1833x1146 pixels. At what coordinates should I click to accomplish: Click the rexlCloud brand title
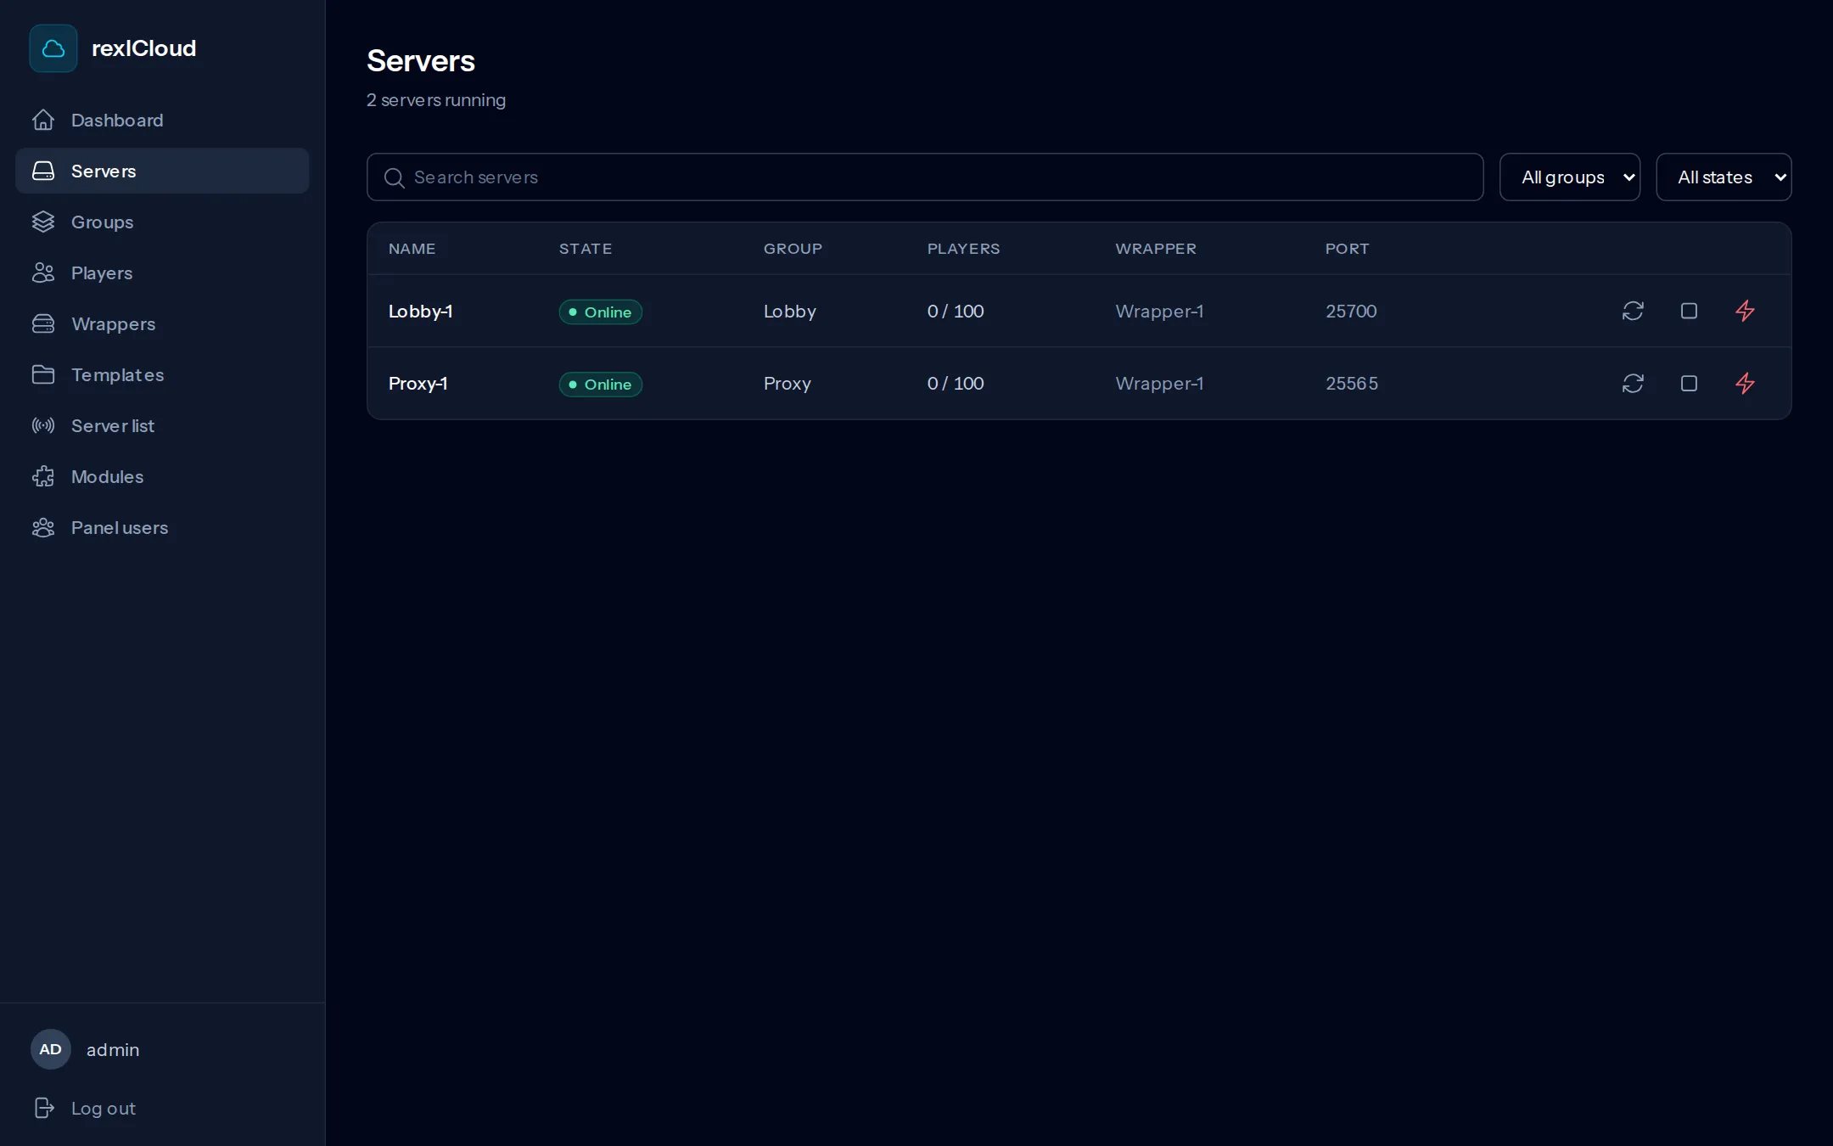[x=143, y=48]
